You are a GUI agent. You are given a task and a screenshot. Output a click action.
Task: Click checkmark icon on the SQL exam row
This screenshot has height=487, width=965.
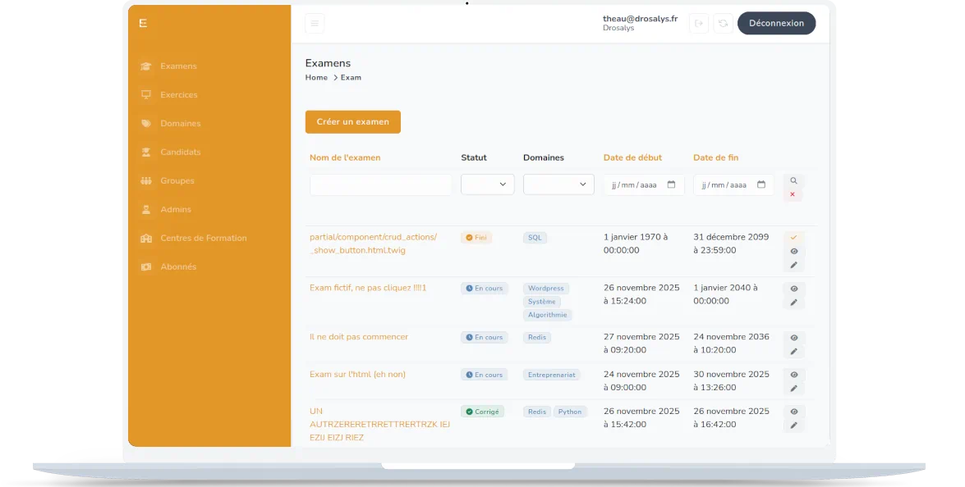(x=793, y=238)
